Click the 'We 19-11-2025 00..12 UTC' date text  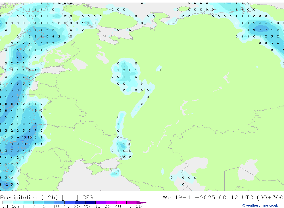209,197
